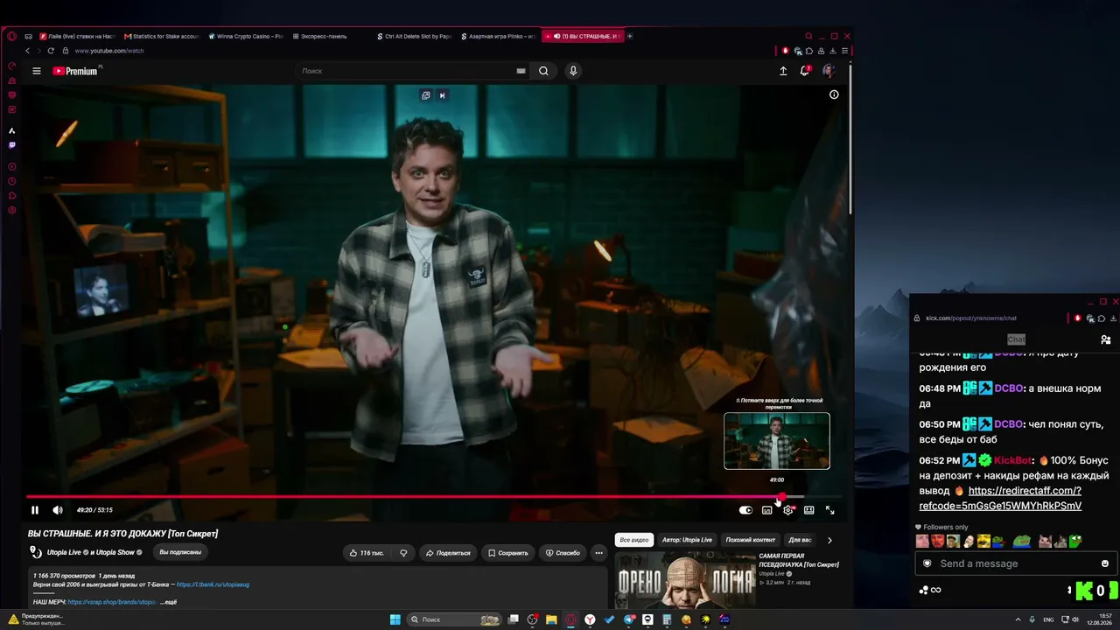Open the taskbar clock showing 18:57
Screen dimensions: 1120x630
[x=1099, y=619]
